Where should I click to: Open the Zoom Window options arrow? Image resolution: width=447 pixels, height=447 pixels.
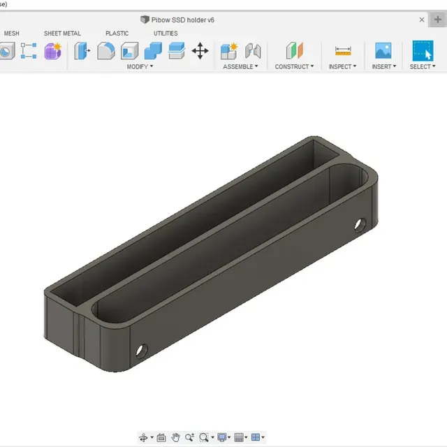pos(212,437)
